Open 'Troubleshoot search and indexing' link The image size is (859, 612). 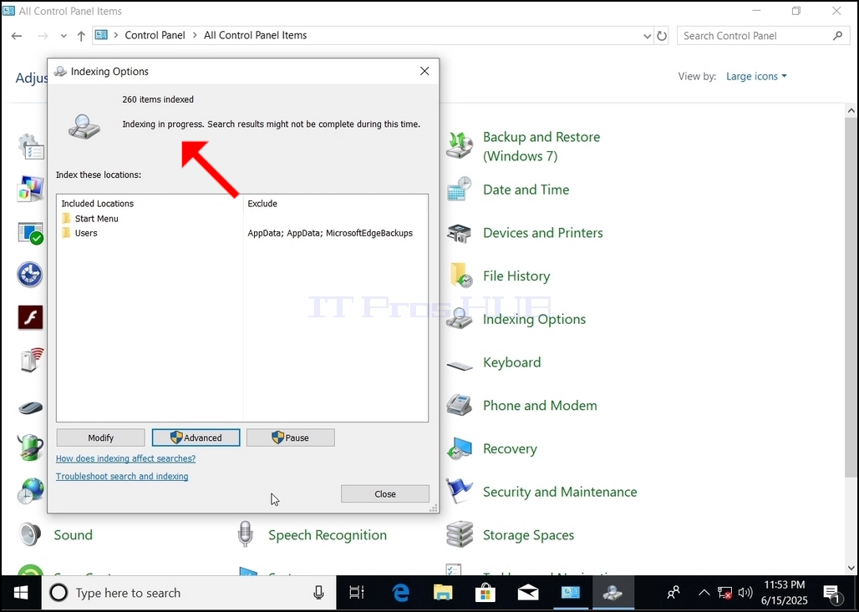click(122, 476)
